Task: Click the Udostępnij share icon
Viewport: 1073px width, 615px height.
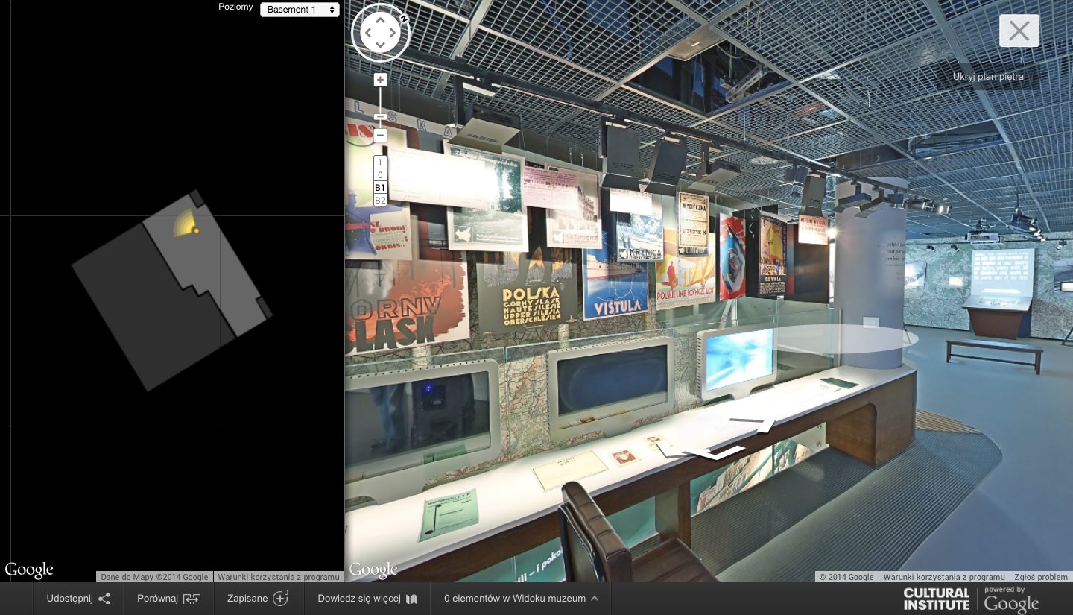Action: click(x=105, y=599)
